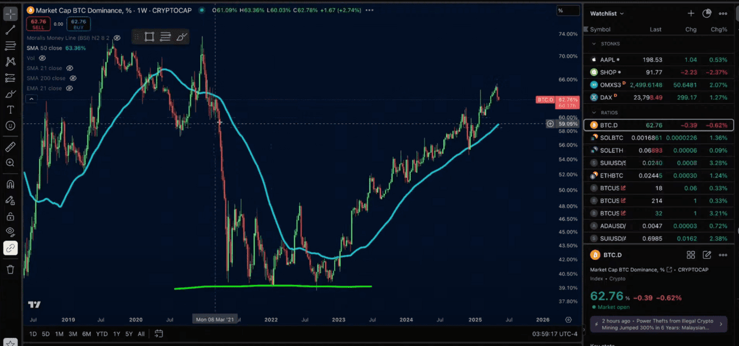The width and height of the screenshot is (739, 346).
Task: Select SHOP in the watchlist
Action: point(659,73)
